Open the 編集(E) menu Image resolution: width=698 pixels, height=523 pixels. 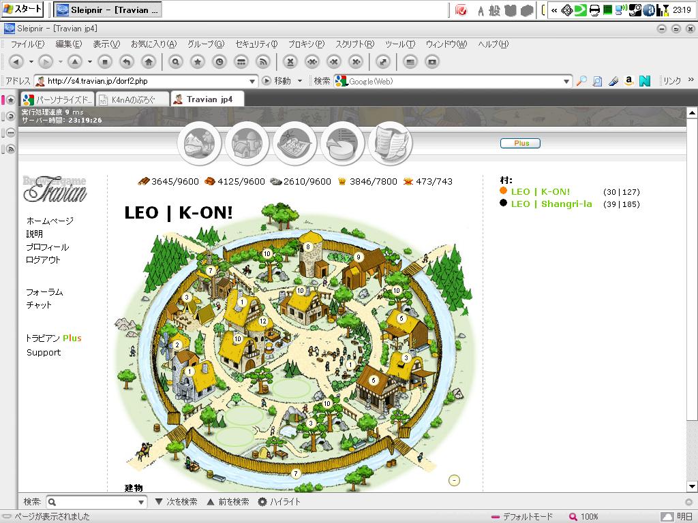[x=69, y=44]
